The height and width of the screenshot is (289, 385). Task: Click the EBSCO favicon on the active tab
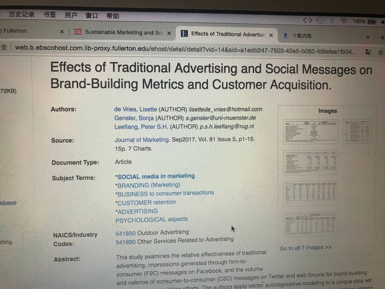click(184, 33)
